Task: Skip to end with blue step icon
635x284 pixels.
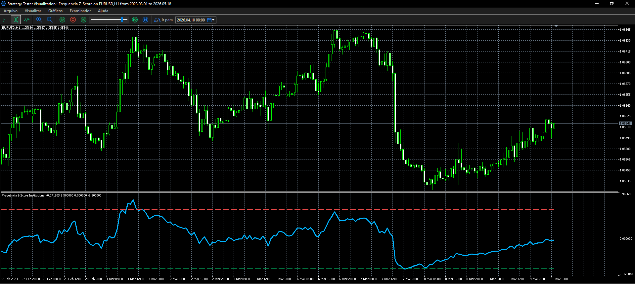Action: 146,20
